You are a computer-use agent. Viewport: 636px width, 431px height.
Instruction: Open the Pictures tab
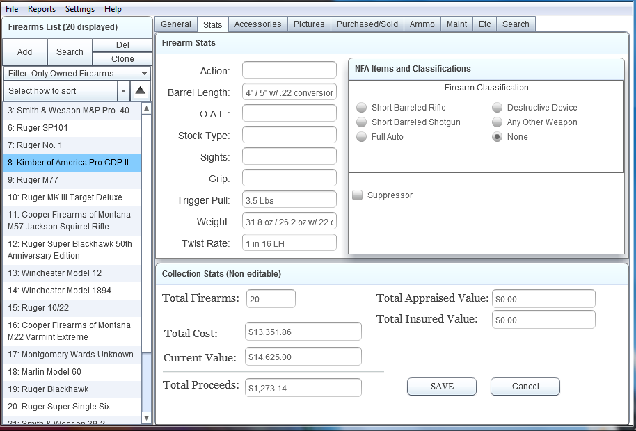[309, 24]
